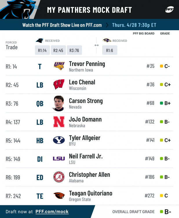Click Carson Strong's player headshot
Screen dimensions: 179x218
59,103
